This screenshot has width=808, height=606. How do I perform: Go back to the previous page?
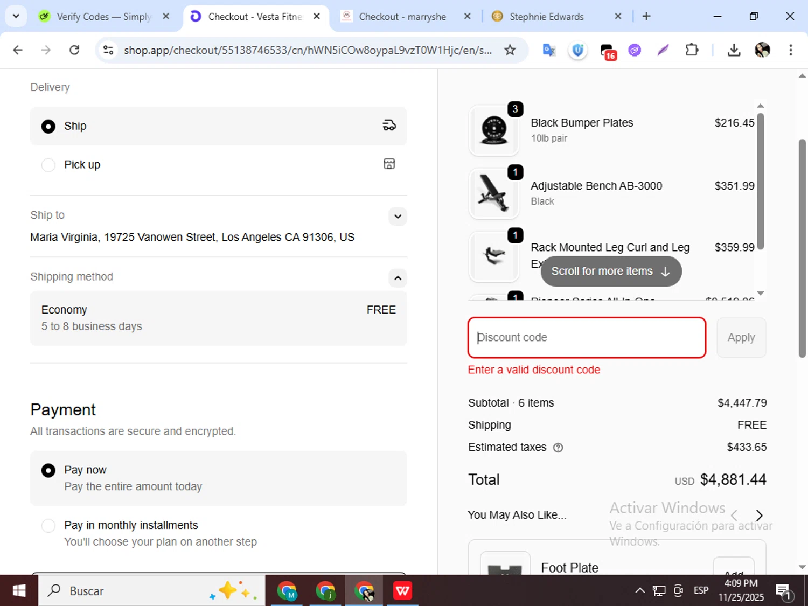pos(18,50)
